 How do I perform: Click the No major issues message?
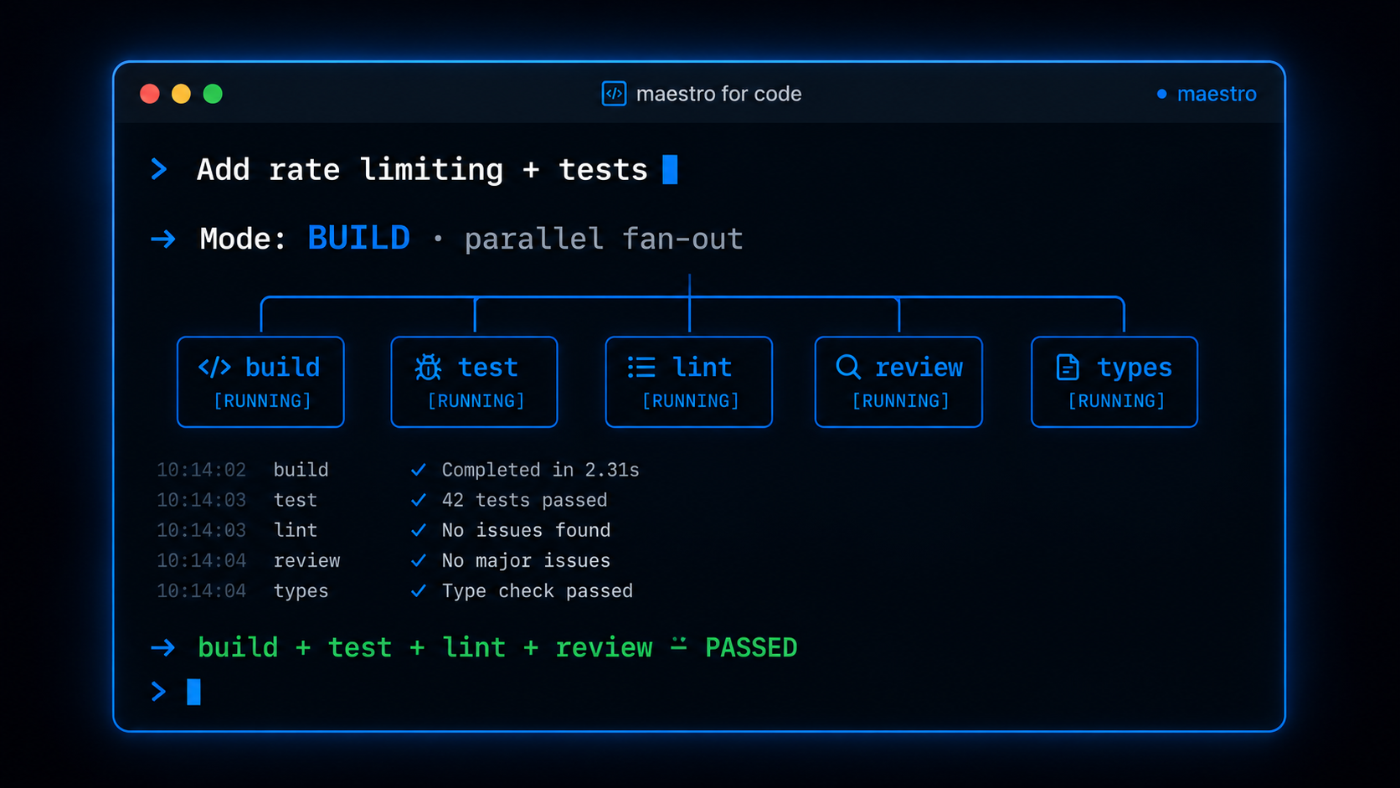(x=526, y=560)
